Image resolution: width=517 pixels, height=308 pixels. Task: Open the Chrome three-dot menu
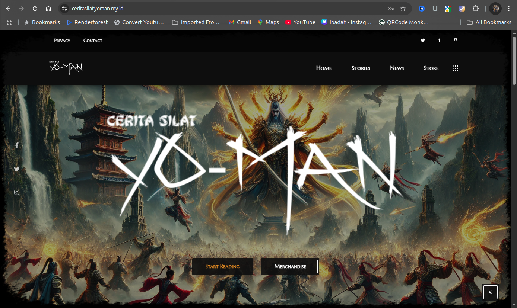(x=508, y=8)
